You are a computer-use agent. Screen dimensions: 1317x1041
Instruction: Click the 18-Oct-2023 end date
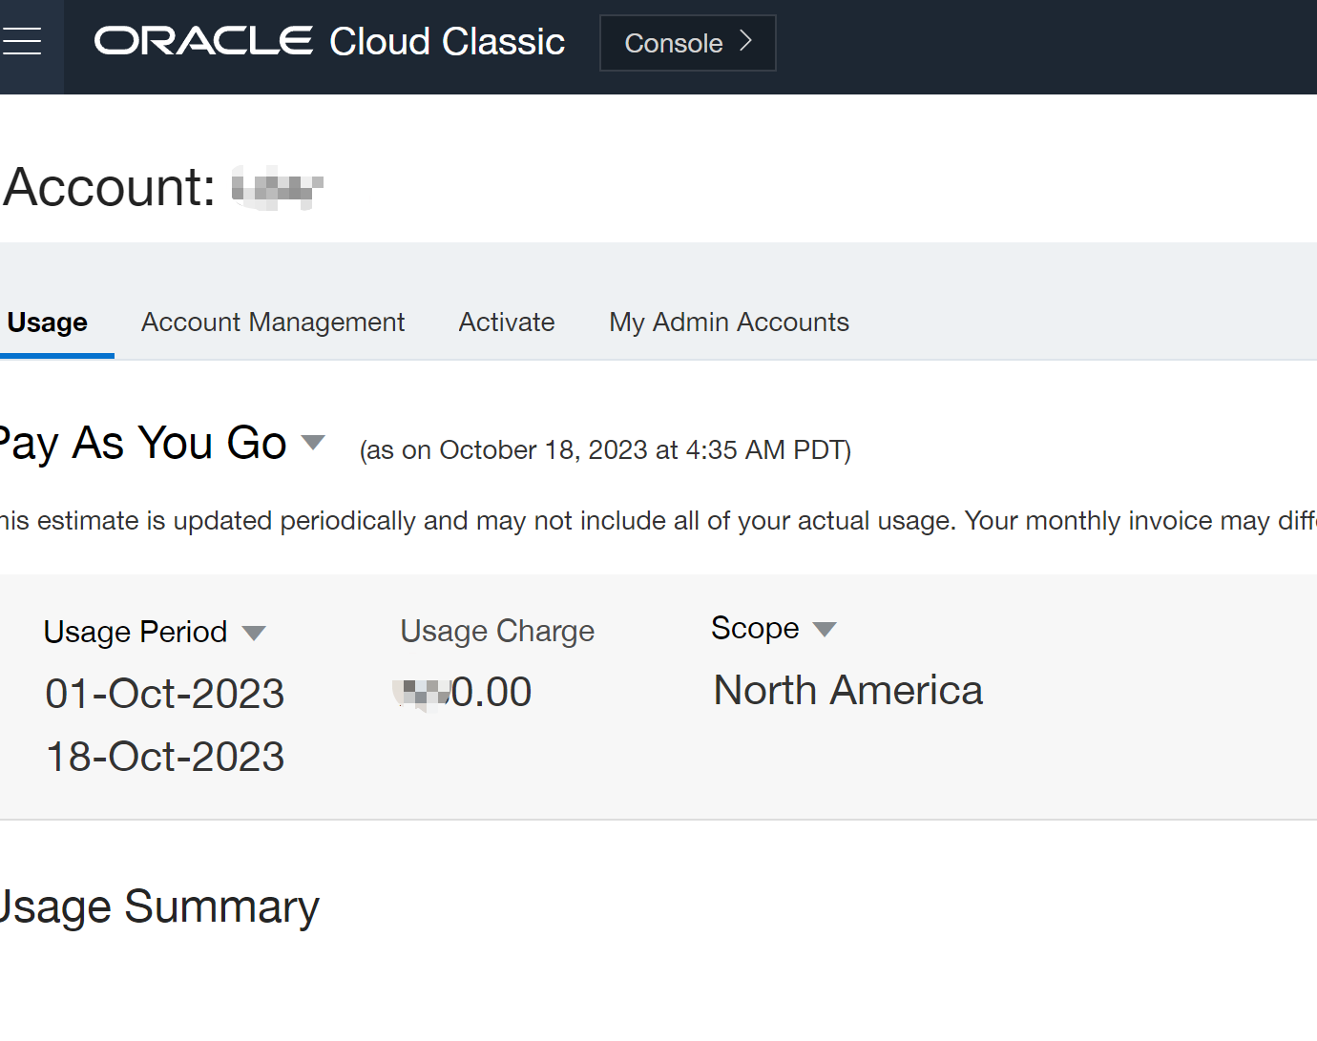coord(165,757)
